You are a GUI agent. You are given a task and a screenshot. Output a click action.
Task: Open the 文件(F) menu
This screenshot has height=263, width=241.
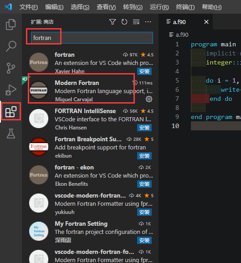click(x=28, y=7)
